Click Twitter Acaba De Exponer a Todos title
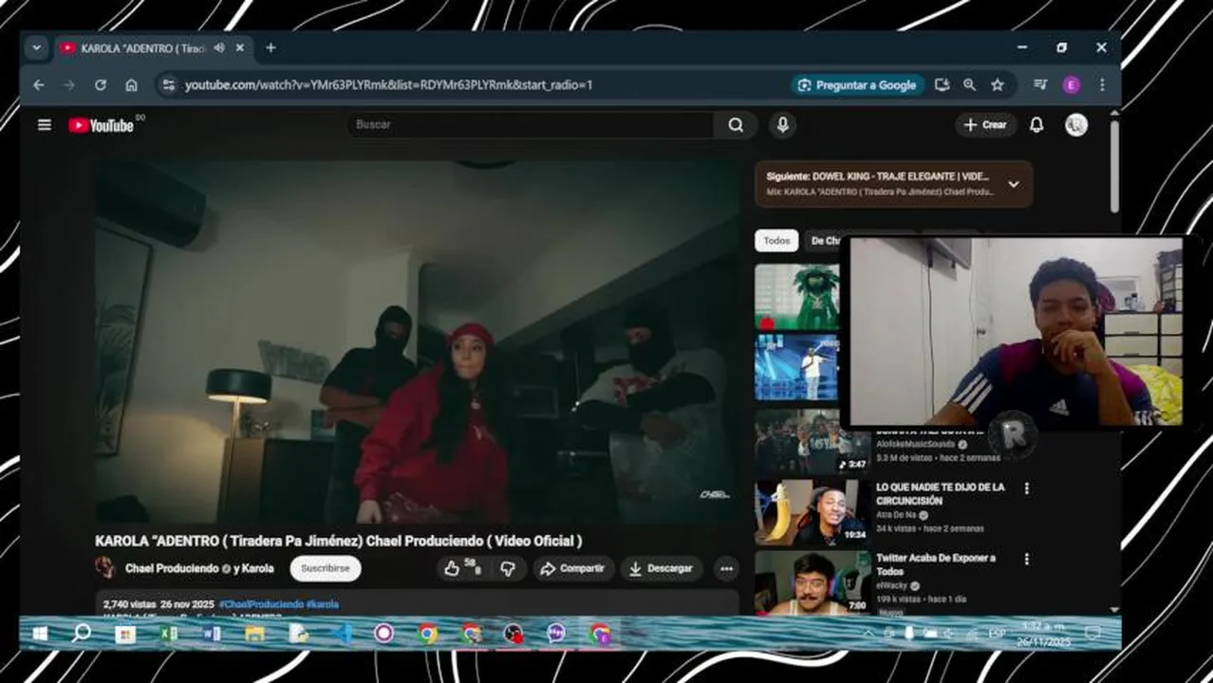 936,564
